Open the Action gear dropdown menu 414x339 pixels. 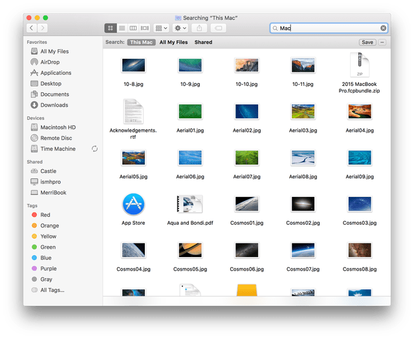[x=180, y=28]
